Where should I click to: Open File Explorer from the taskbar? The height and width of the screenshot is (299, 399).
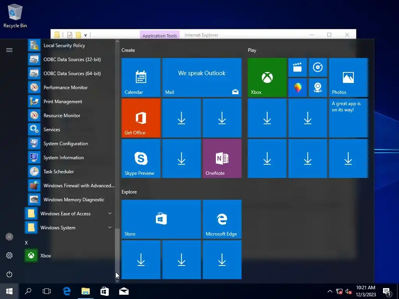[x=85, y=291]
